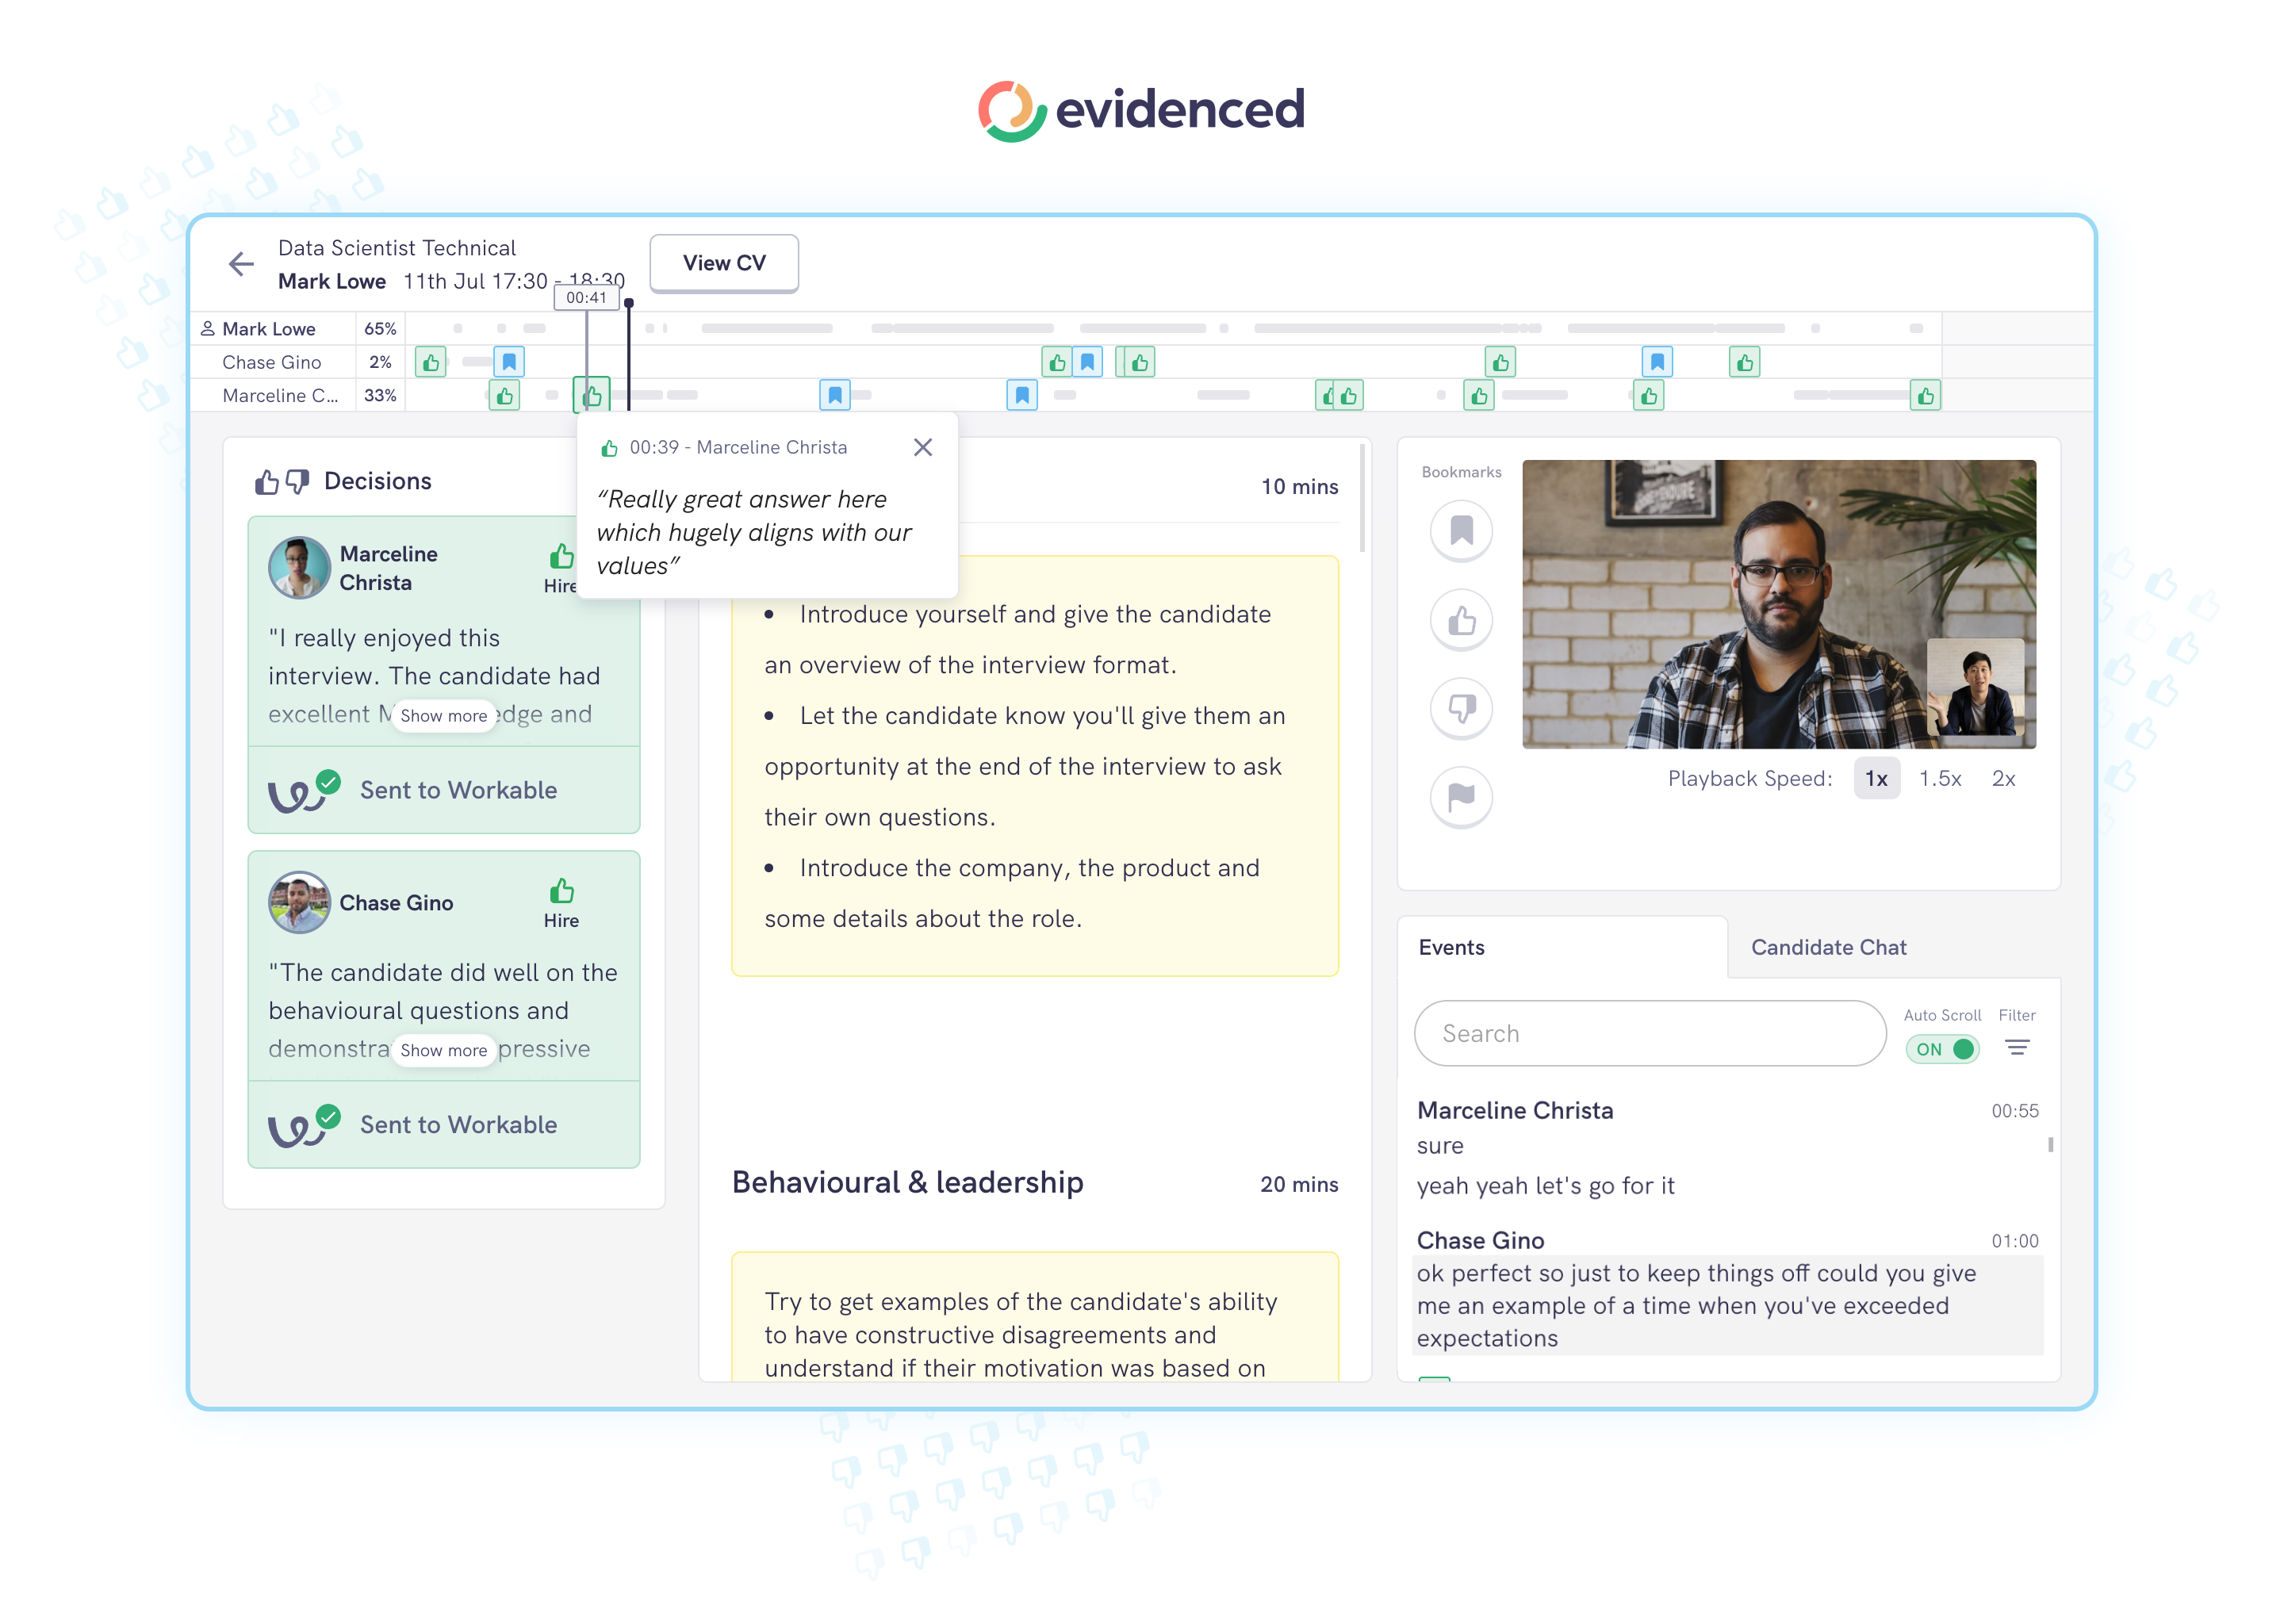Expand the Behavioural & leadership section heading
The image size is (2284, 1624).
pos(907,1183)
